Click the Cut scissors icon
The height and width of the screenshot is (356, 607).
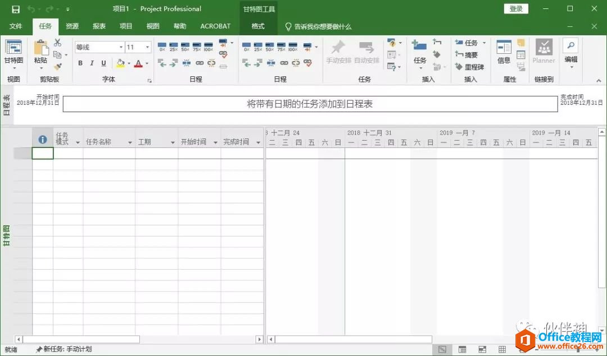click(x=58, y=43)
